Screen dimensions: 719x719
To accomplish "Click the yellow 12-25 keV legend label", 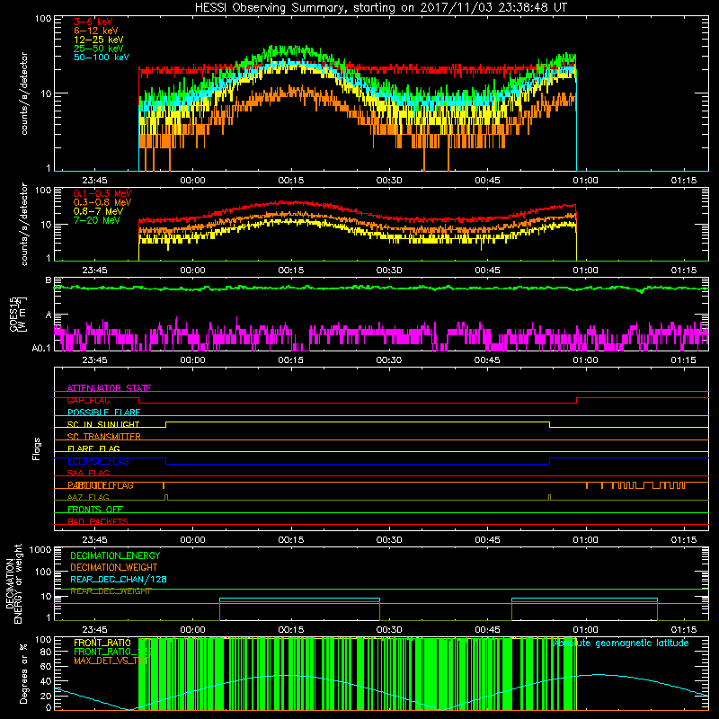I will 99,40.
